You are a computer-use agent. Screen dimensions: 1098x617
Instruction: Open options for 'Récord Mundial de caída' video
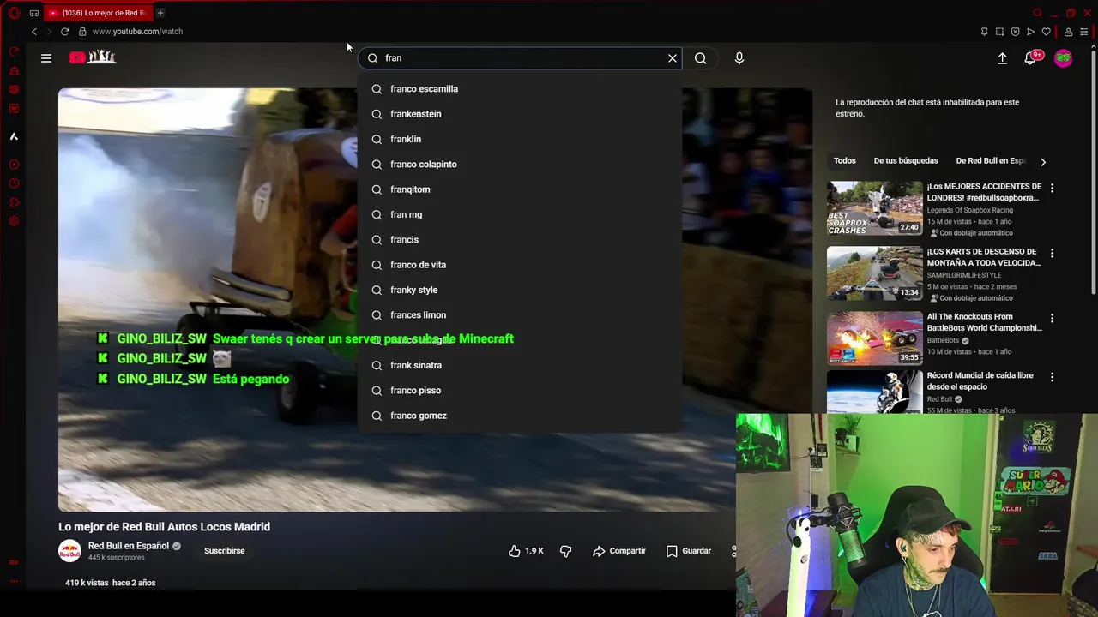pos(1053,377)
